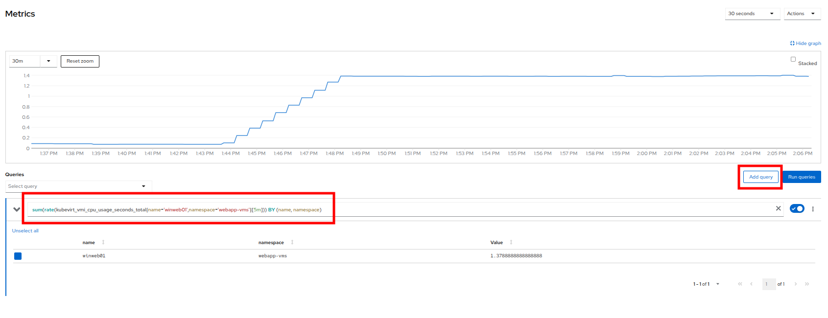
Task: Click the Metrics page heading
Action: tap(20, 14)
